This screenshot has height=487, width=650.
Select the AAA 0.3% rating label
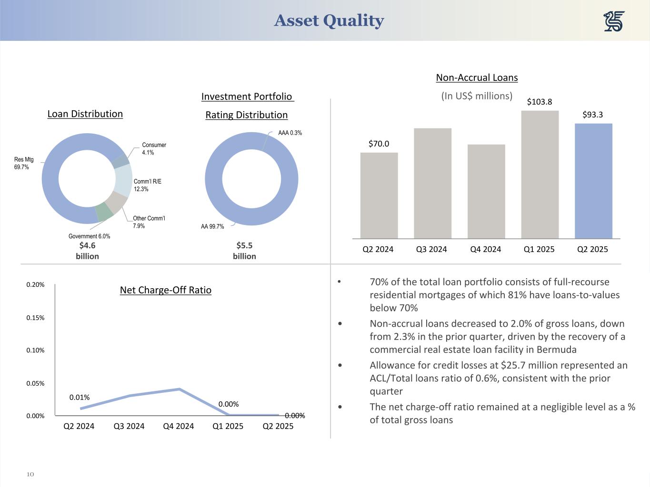(x=290, y=133)
